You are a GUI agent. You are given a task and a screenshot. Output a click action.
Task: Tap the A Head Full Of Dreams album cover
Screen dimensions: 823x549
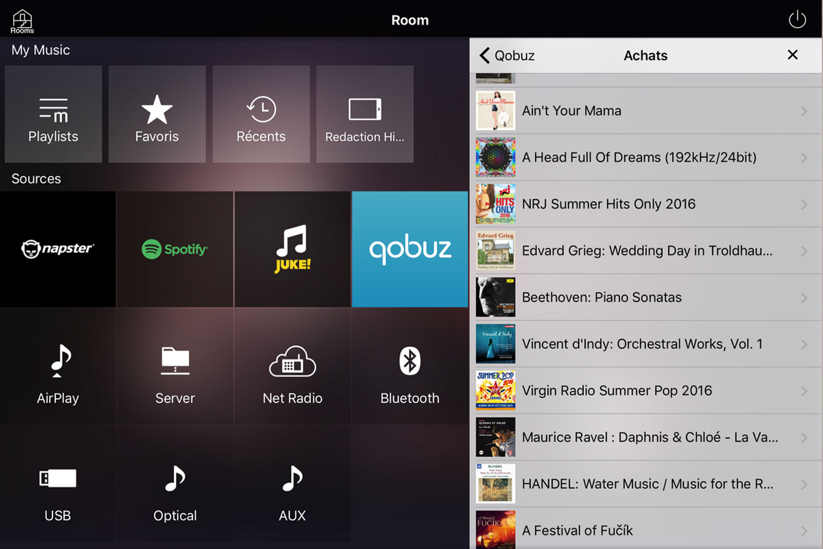(495, 157)
